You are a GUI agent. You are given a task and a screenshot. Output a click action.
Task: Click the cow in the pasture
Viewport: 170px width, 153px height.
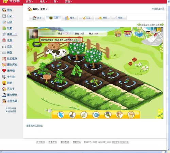(56, 54)
